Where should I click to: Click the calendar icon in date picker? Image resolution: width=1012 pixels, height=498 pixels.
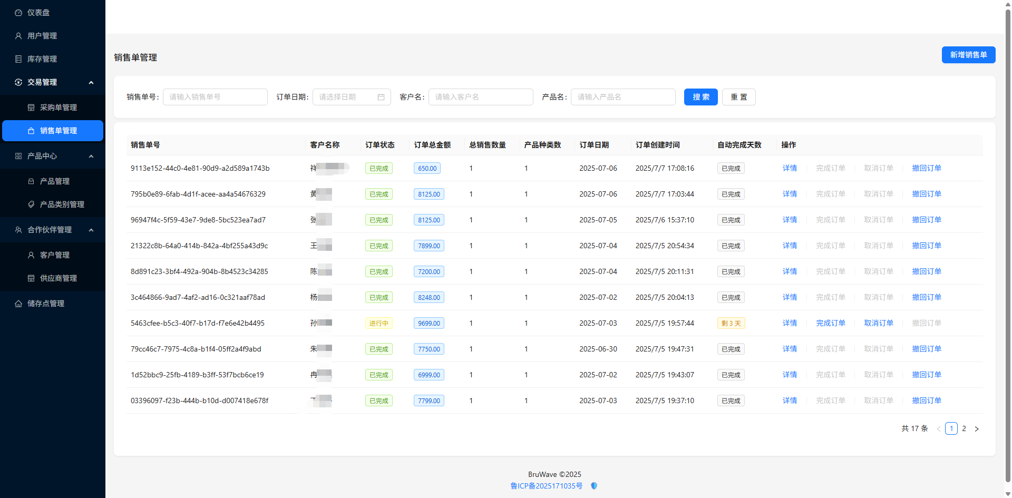[x=381, y=97]
